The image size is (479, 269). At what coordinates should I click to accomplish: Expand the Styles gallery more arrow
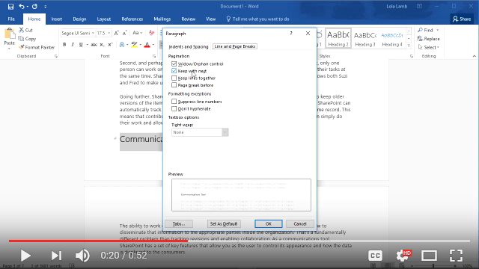click(409, 46)
